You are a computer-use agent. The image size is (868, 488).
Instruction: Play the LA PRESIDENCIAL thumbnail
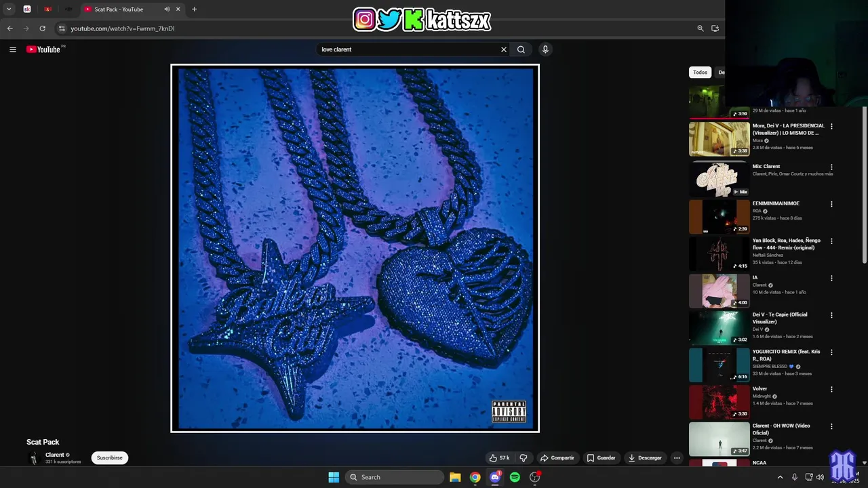point(719,139)
